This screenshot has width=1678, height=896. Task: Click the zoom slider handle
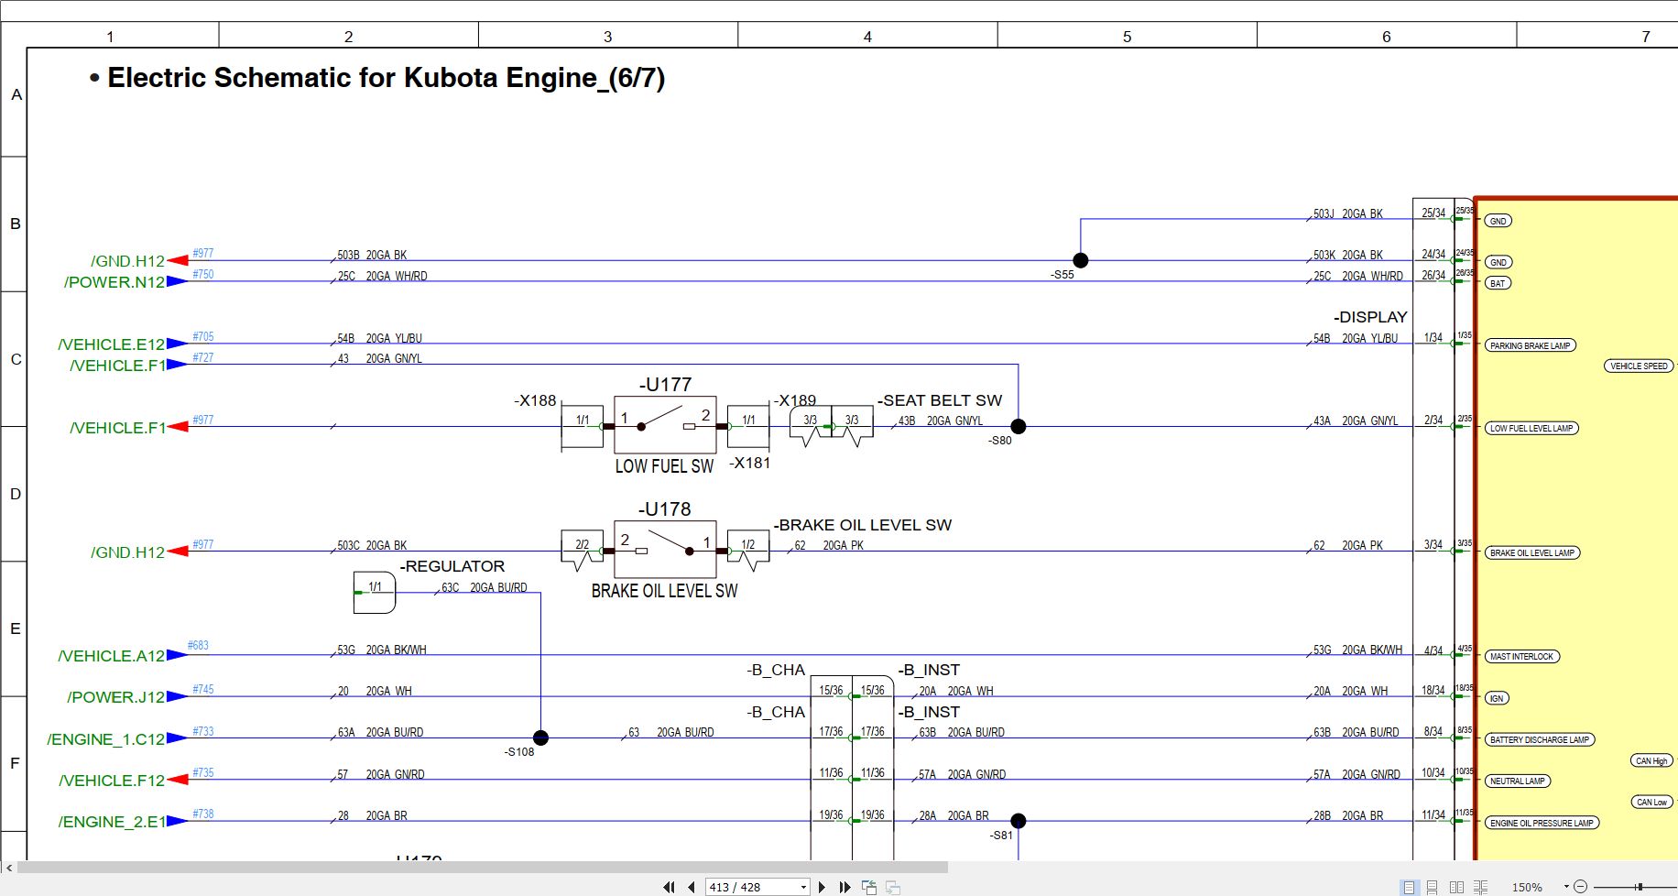(x=1640, y=887)
